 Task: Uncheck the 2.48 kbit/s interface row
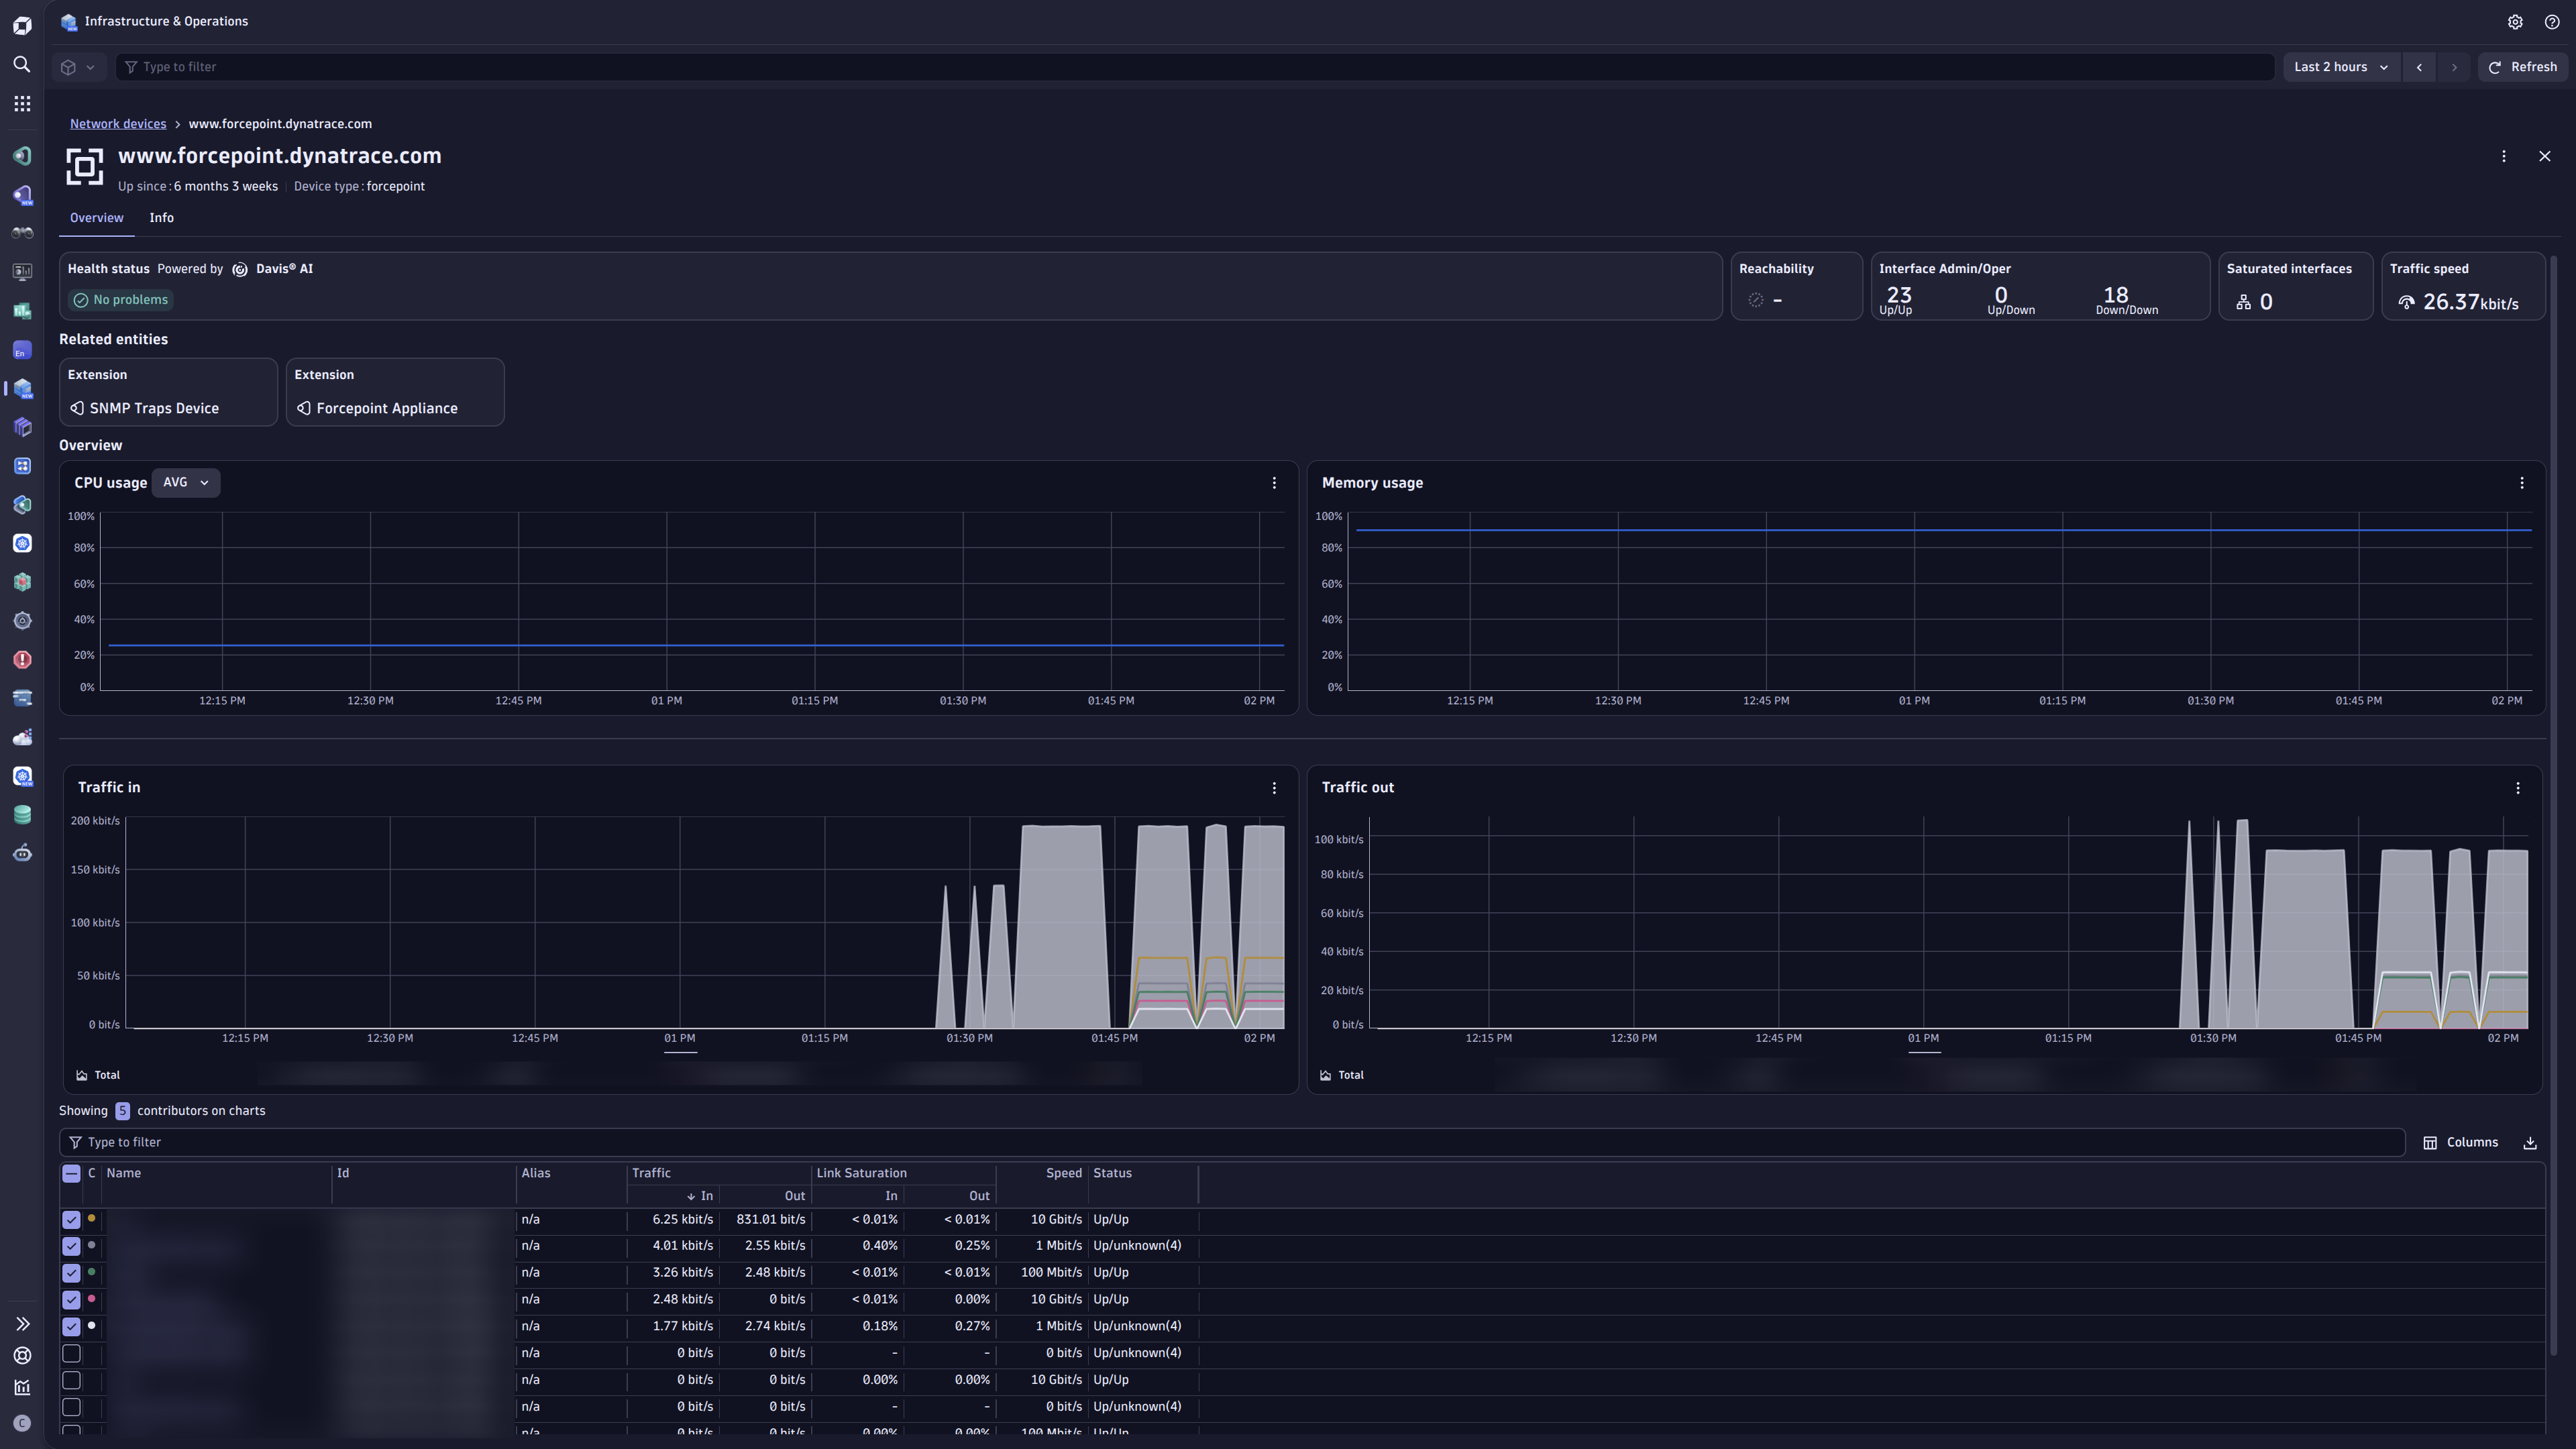[71, 1300]
